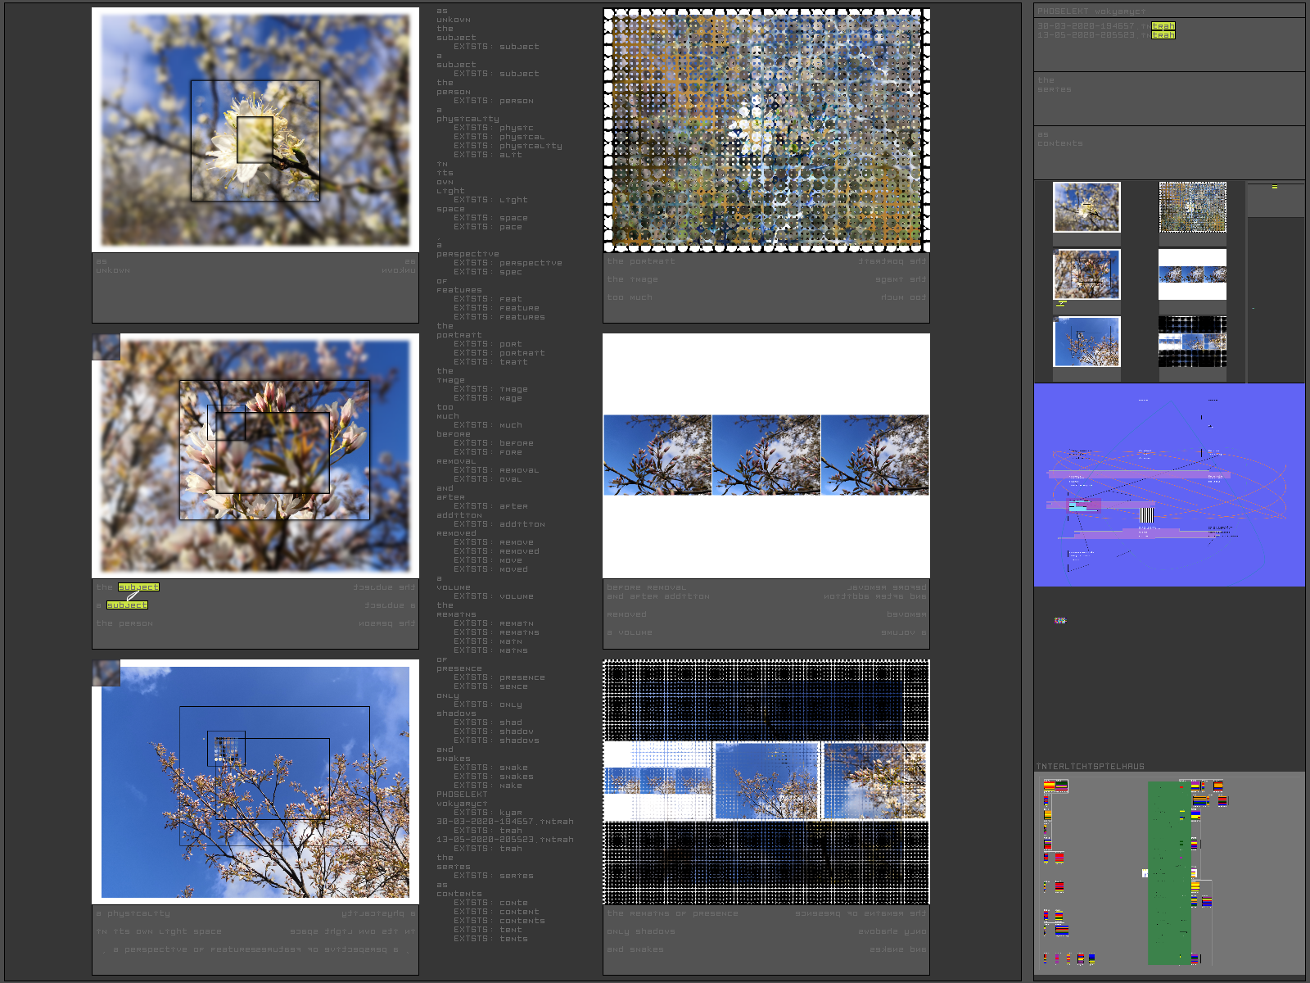The image size is (1310, 983).
Task: Click corner mini-thumbnail on the blue sky photo
Action: 106,673
